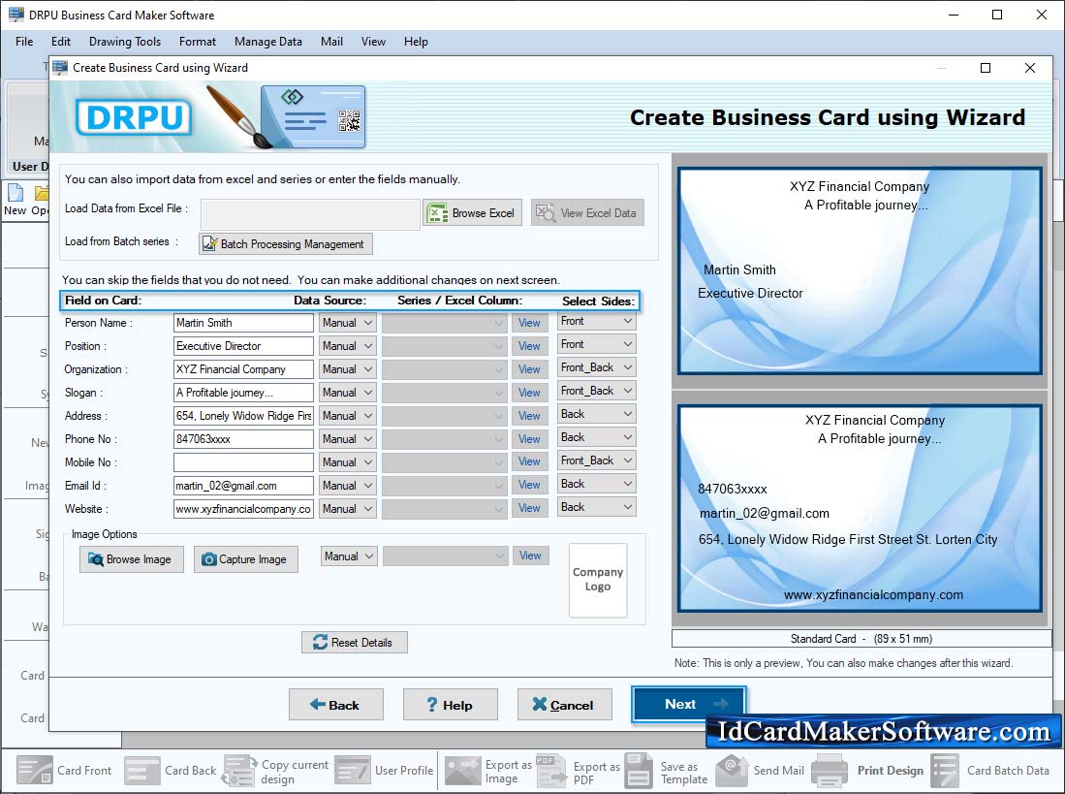Click Export as Image icon
The image size is (1065, 794).
tap(462, 770)
